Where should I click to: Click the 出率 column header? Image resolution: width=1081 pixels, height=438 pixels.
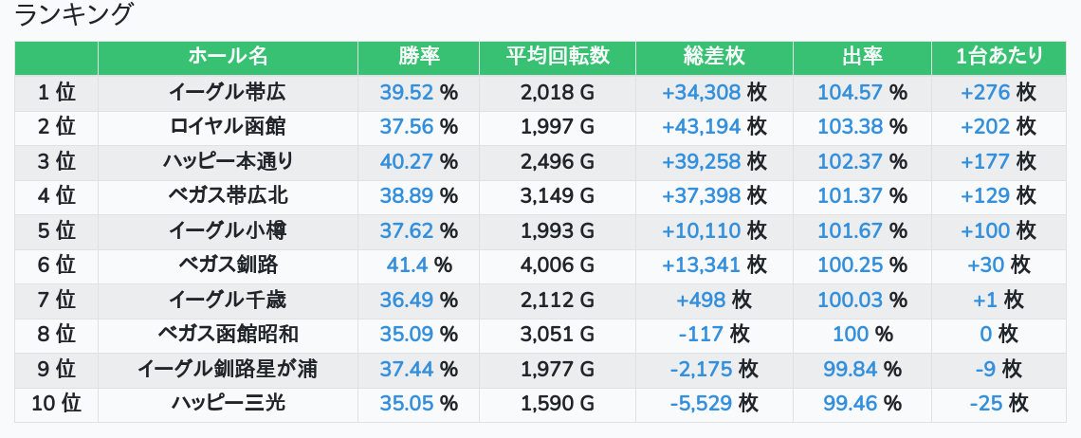[862, 57]
